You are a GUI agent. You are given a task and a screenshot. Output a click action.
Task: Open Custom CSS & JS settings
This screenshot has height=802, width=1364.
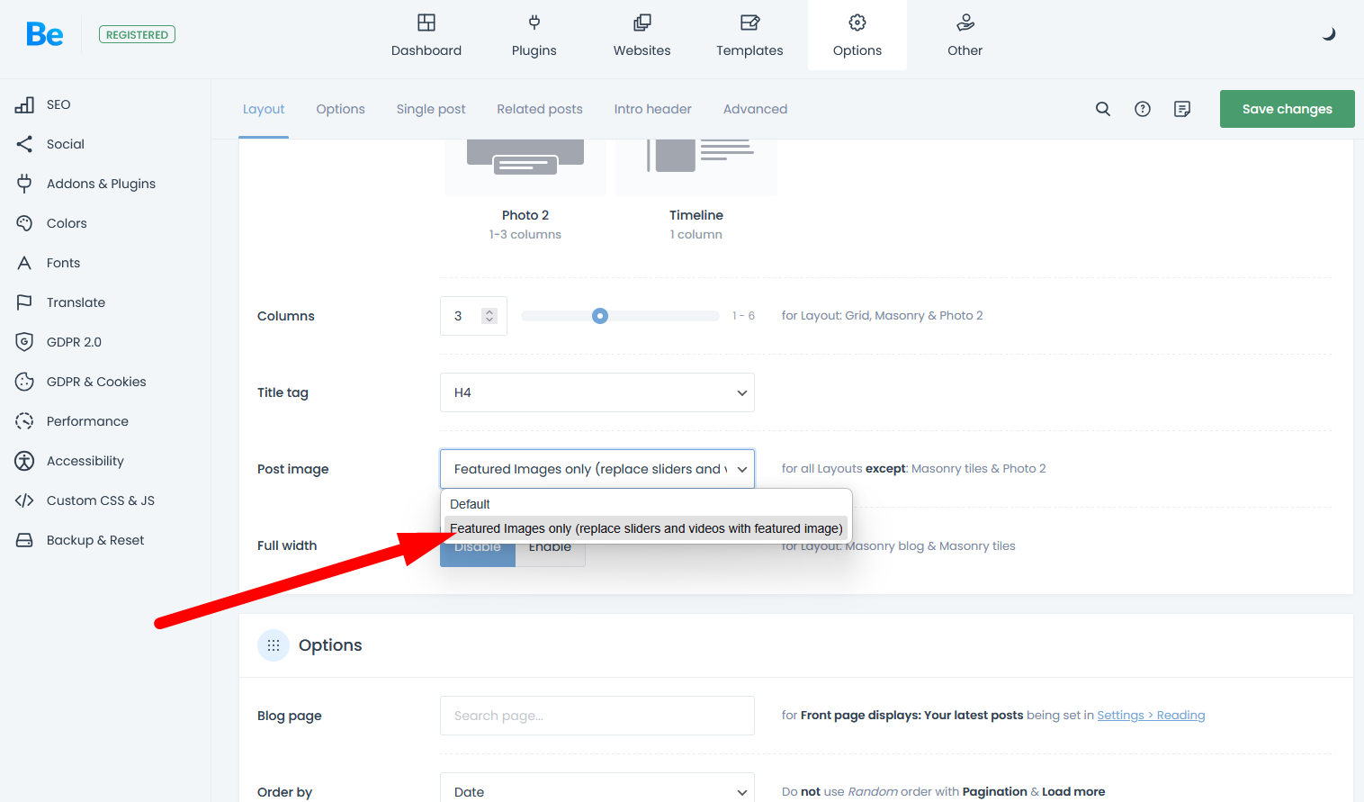tap(100, 500)
